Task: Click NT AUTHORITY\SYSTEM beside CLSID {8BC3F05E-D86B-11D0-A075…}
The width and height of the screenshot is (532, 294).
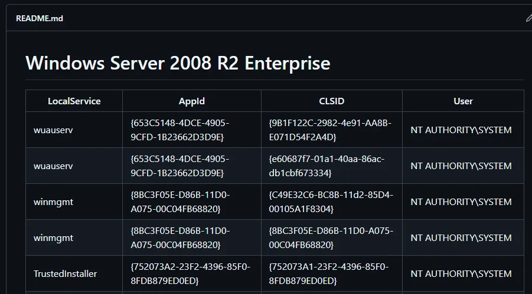Action: click(461, 238)
